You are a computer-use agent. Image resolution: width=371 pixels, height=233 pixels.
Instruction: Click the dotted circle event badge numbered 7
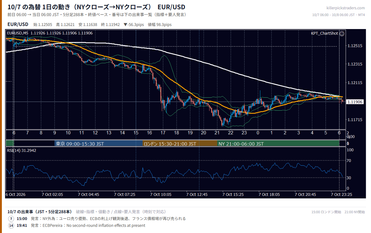(11, 219)
